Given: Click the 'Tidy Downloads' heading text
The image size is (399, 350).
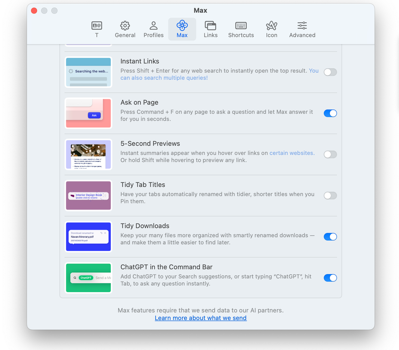Looking at the screenshot, I should [145, 226].
